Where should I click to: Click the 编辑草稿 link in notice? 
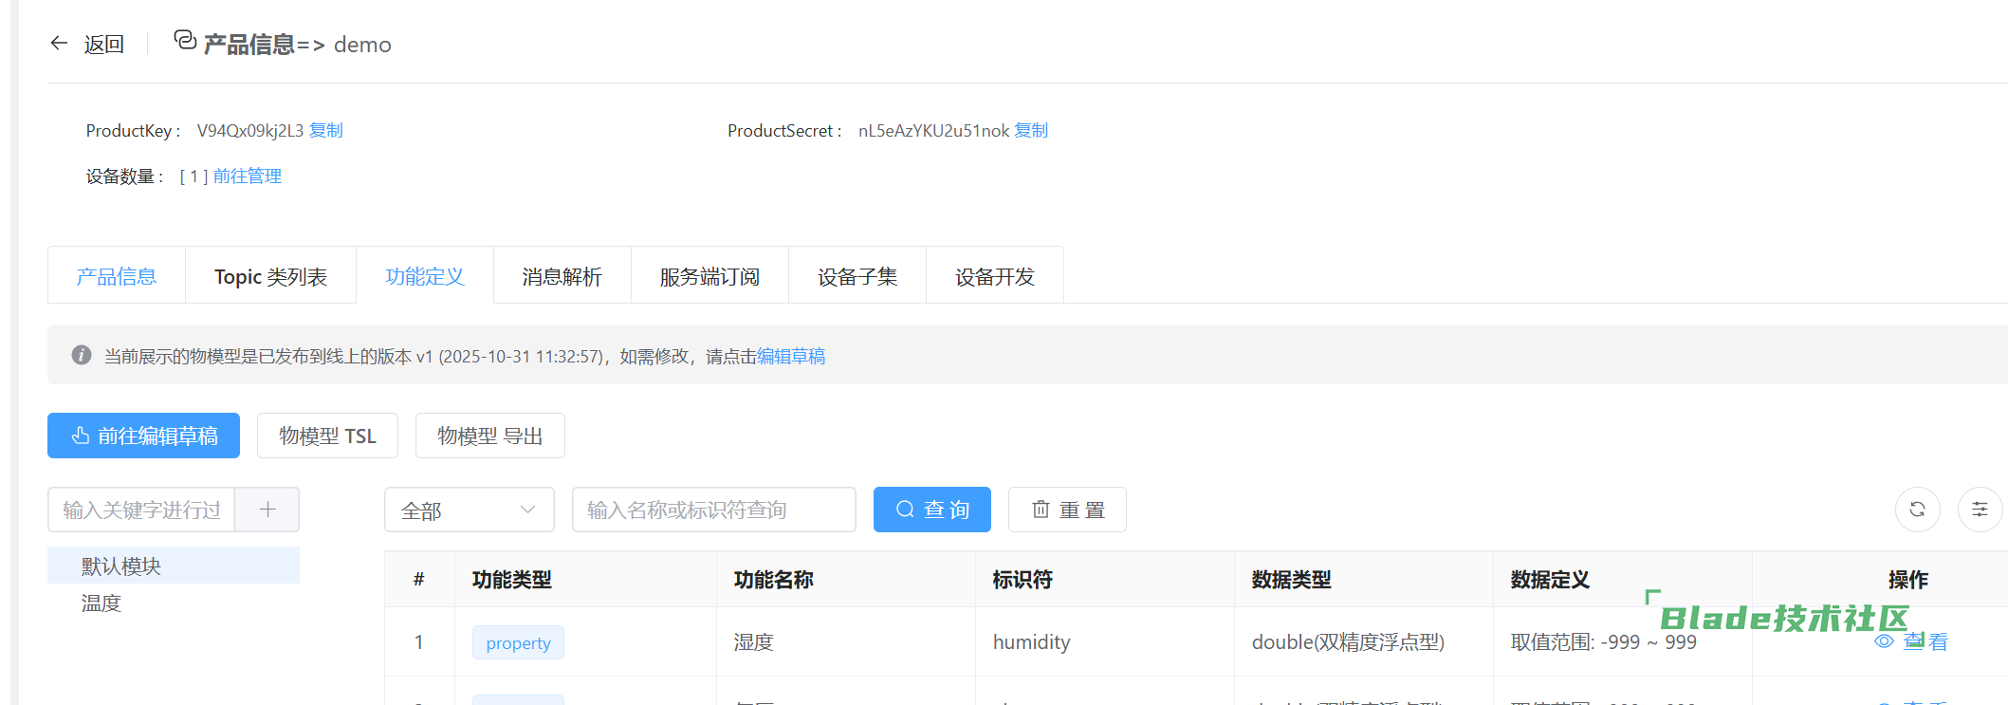click(791, 356)
